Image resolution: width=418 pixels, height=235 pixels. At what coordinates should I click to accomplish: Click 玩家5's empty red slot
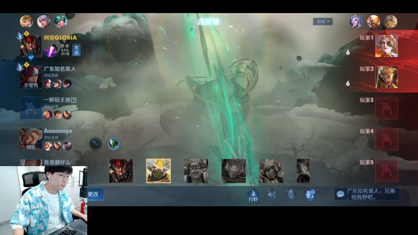click(387, 170)
